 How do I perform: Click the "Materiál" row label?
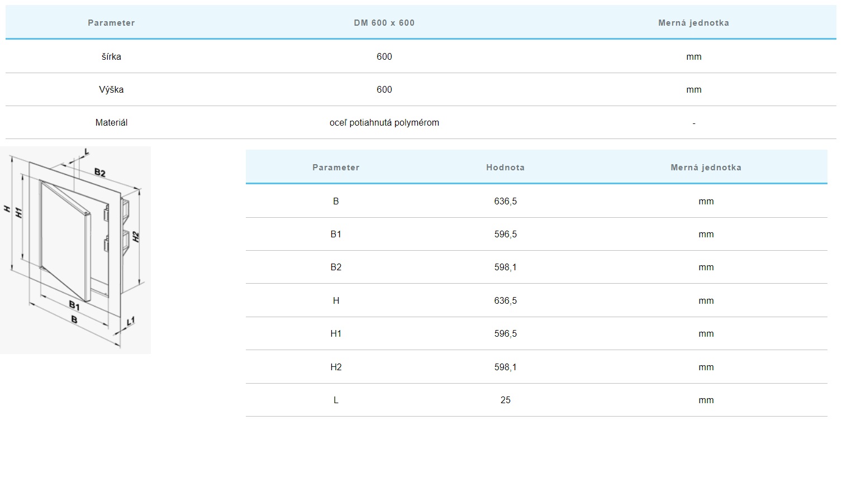tap(111, 122)
